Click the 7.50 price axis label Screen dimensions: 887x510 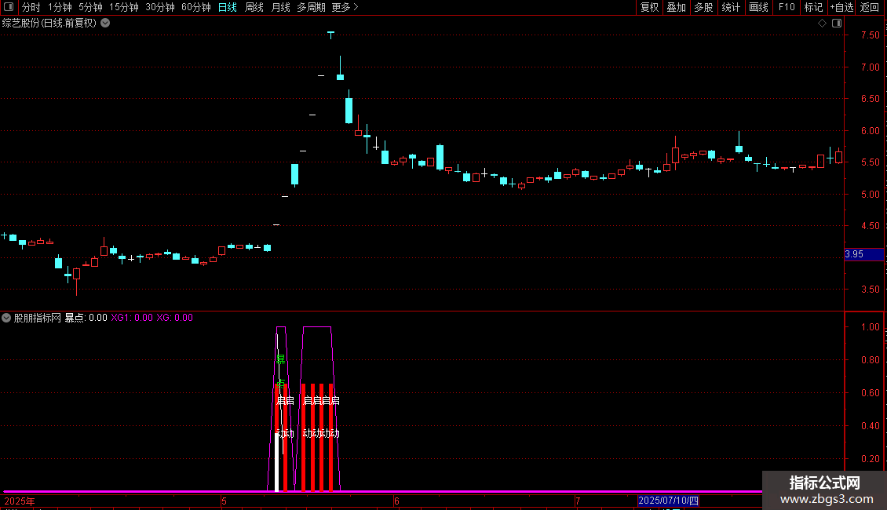click(x=870, y=35)
